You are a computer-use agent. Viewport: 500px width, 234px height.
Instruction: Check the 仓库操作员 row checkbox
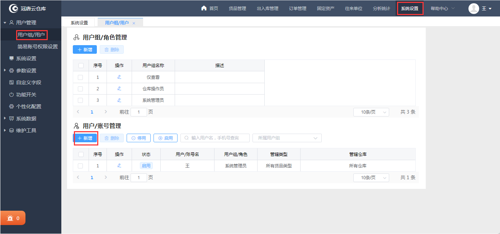[x=80, y=89]
